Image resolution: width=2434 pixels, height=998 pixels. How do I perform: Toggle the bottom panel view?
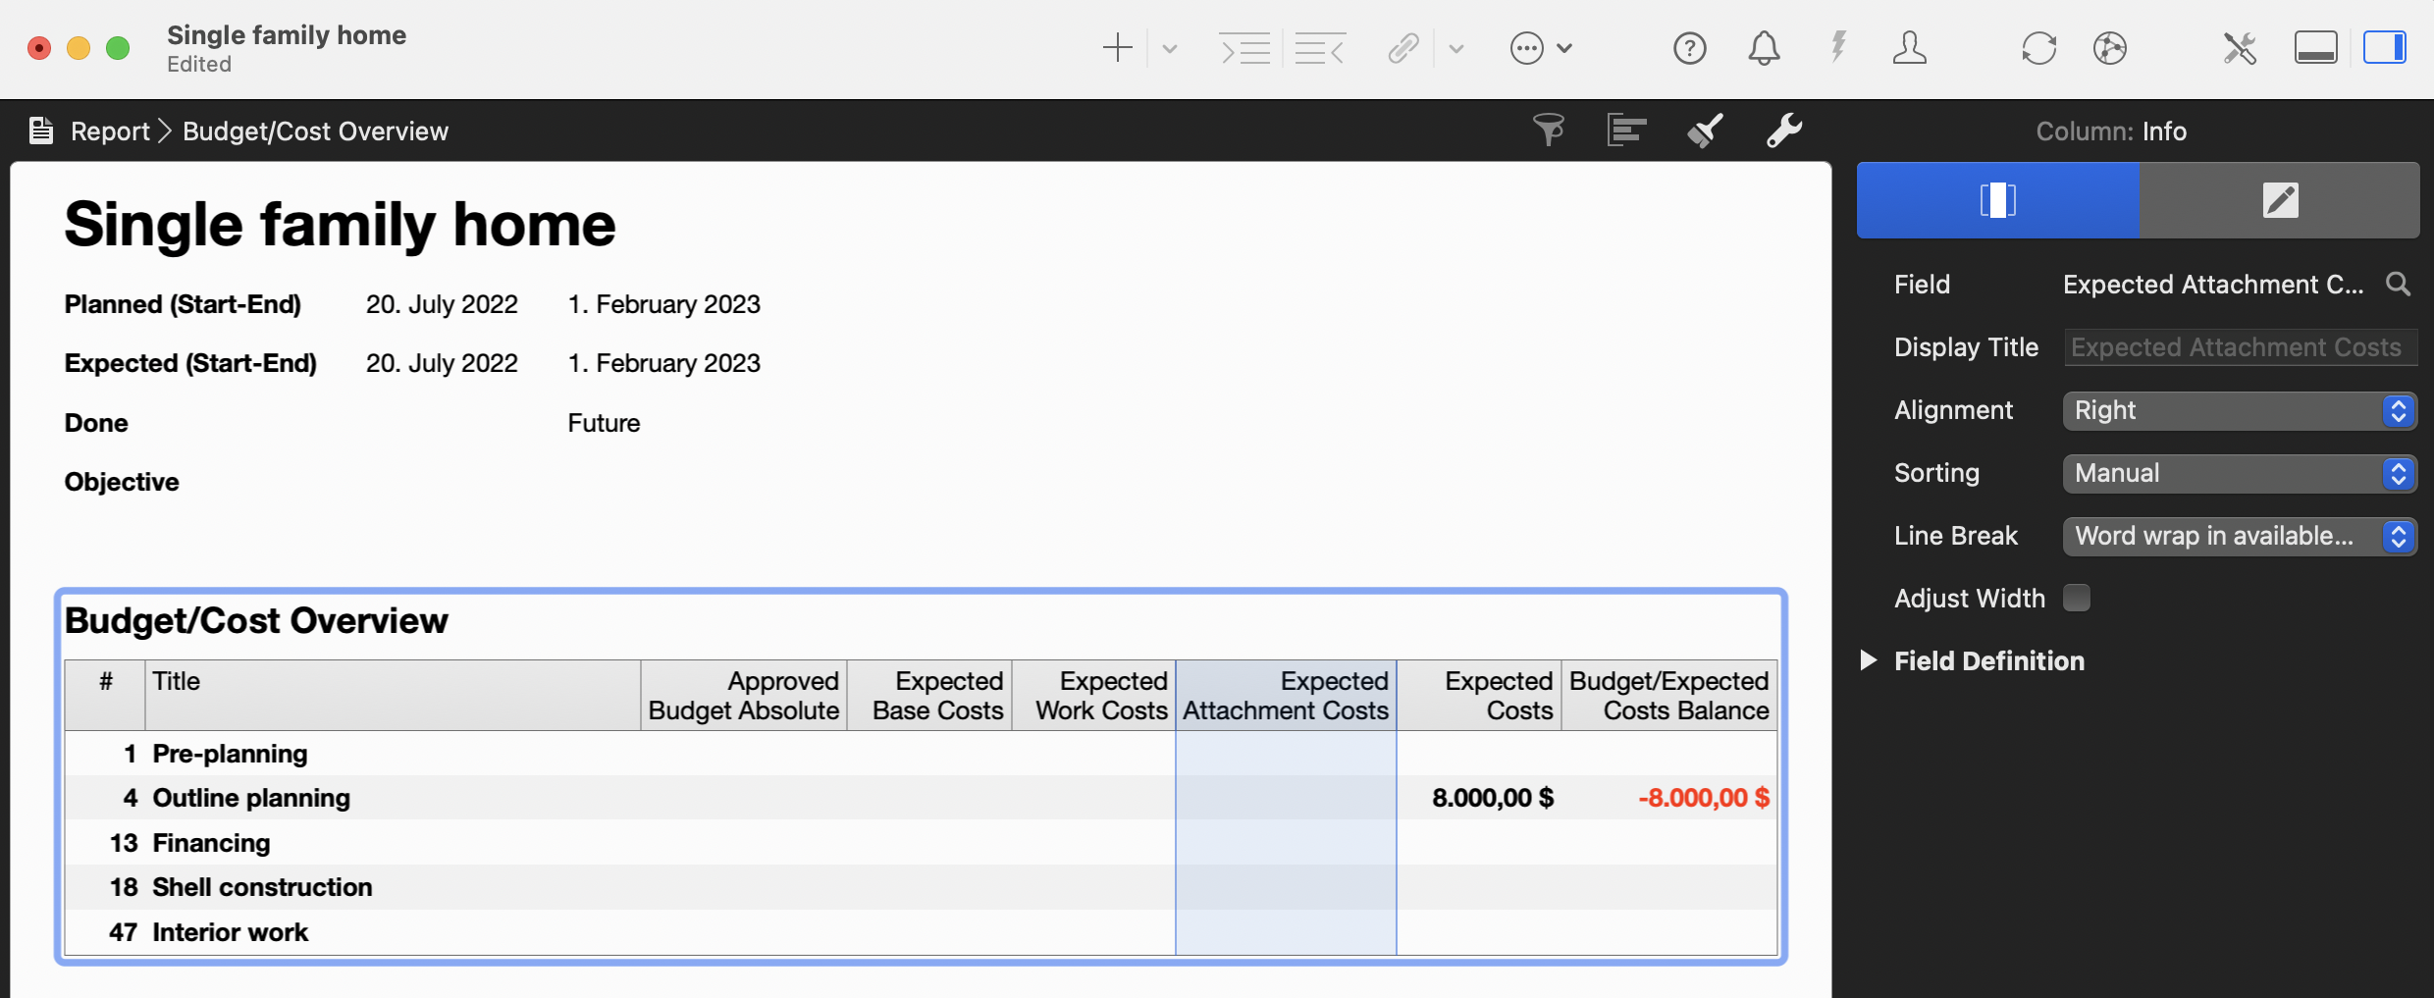click(x=2315, y=48)
